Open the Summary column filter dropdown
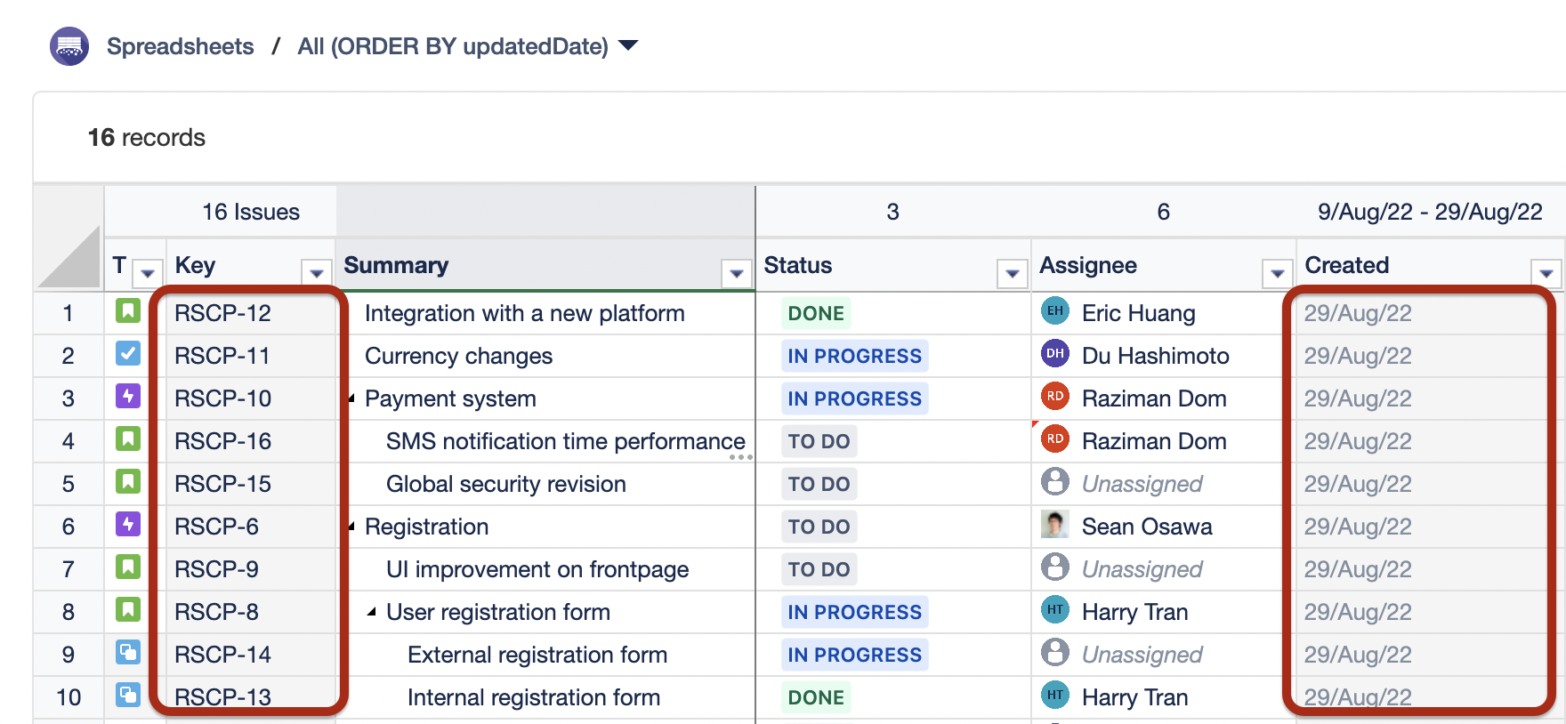1566x724 pixels. click(736, 274)
